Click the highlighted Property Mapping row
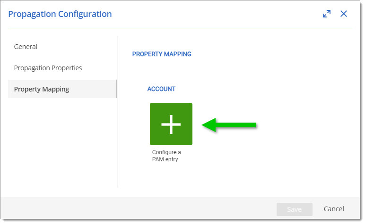The image size is (365, 224). [x=62, y=89]
